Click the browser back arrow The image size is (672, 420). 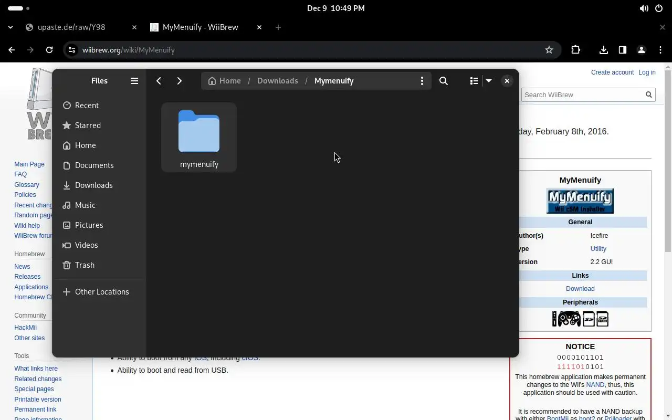(12, 50)
